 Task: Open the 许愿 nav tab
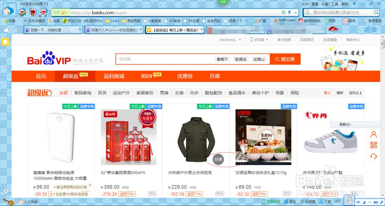pyautogui.click(x=214, y=76)
